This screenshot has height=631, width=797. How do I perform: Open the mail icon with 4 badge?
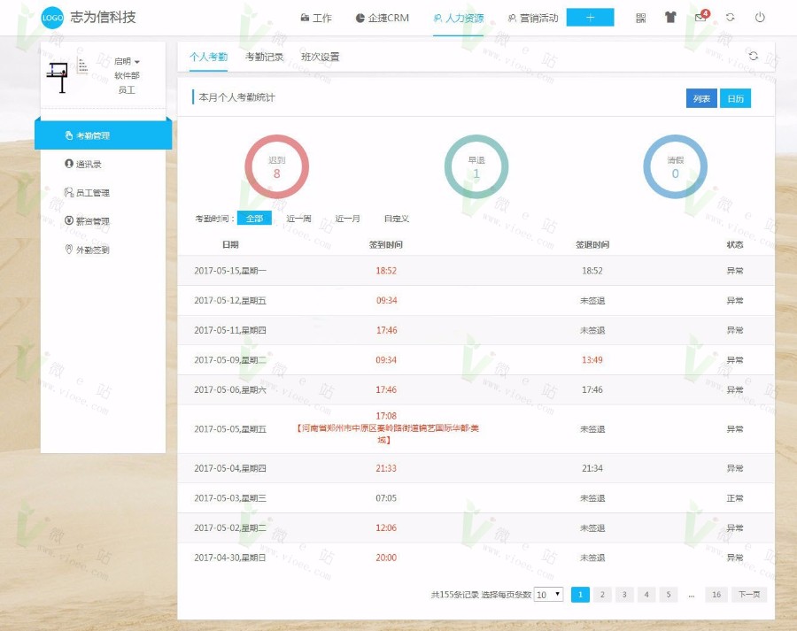[x=701, y=16]
